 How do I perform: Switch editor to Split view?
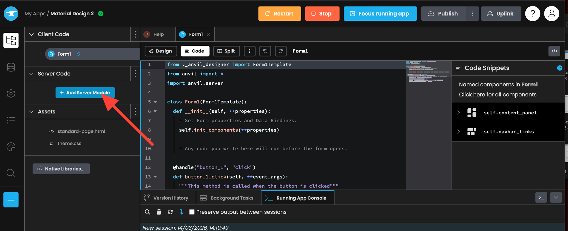pyautogui.click(x=226, y=51)
